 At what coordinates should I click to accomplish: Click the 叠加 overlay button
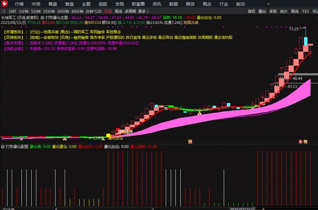[x=262, y=11]
